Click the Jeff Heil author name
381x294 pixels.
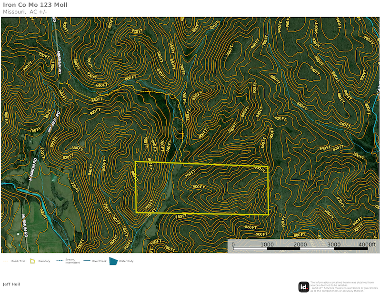point(11,284)
